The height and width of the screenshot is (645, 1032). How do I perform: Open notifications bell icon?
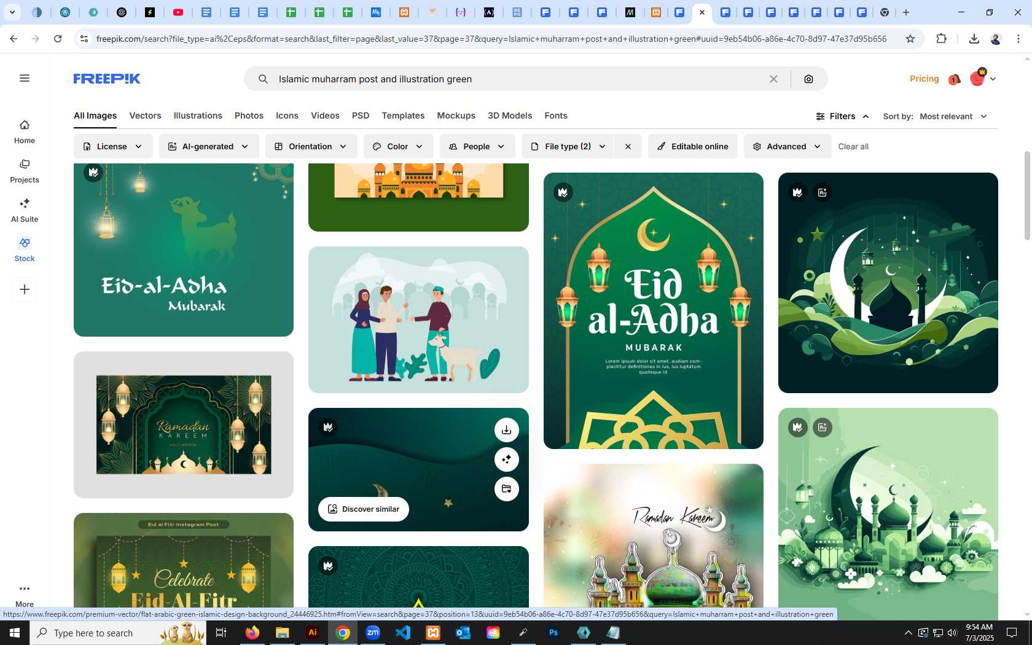click(x=954, y=79)
